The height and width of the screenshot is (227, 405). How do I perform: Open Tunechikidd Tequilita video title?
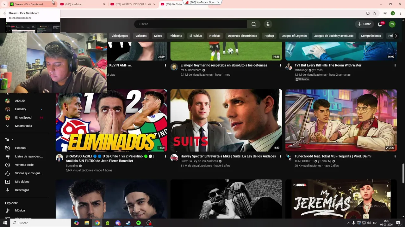(x=333, y=156)
